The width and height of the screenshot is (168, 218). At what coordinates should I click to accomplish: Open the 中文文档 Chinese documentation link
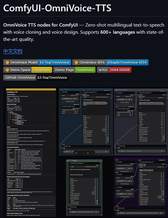click(13, 51)
